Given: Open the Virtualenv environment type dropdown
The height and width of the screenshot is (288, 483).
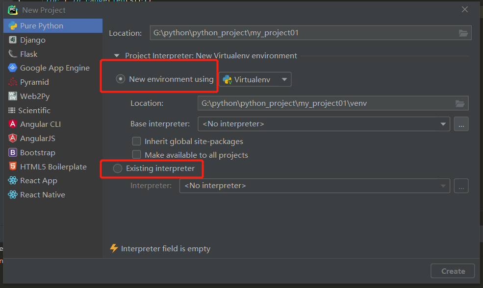Looking at the screenshot, I should (x=255, y=79).
